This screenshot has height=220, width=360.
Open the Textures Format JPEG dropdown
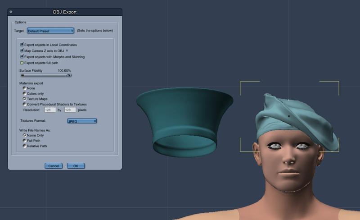(x=82, y=121)
